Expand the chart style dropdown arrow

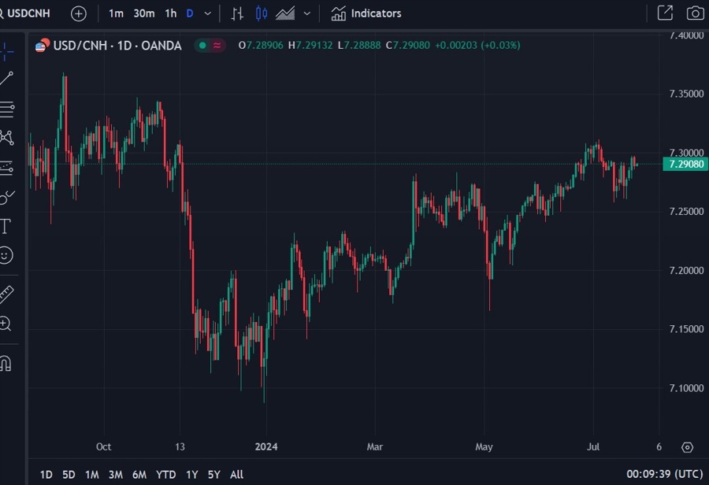(x=306, y=13)
